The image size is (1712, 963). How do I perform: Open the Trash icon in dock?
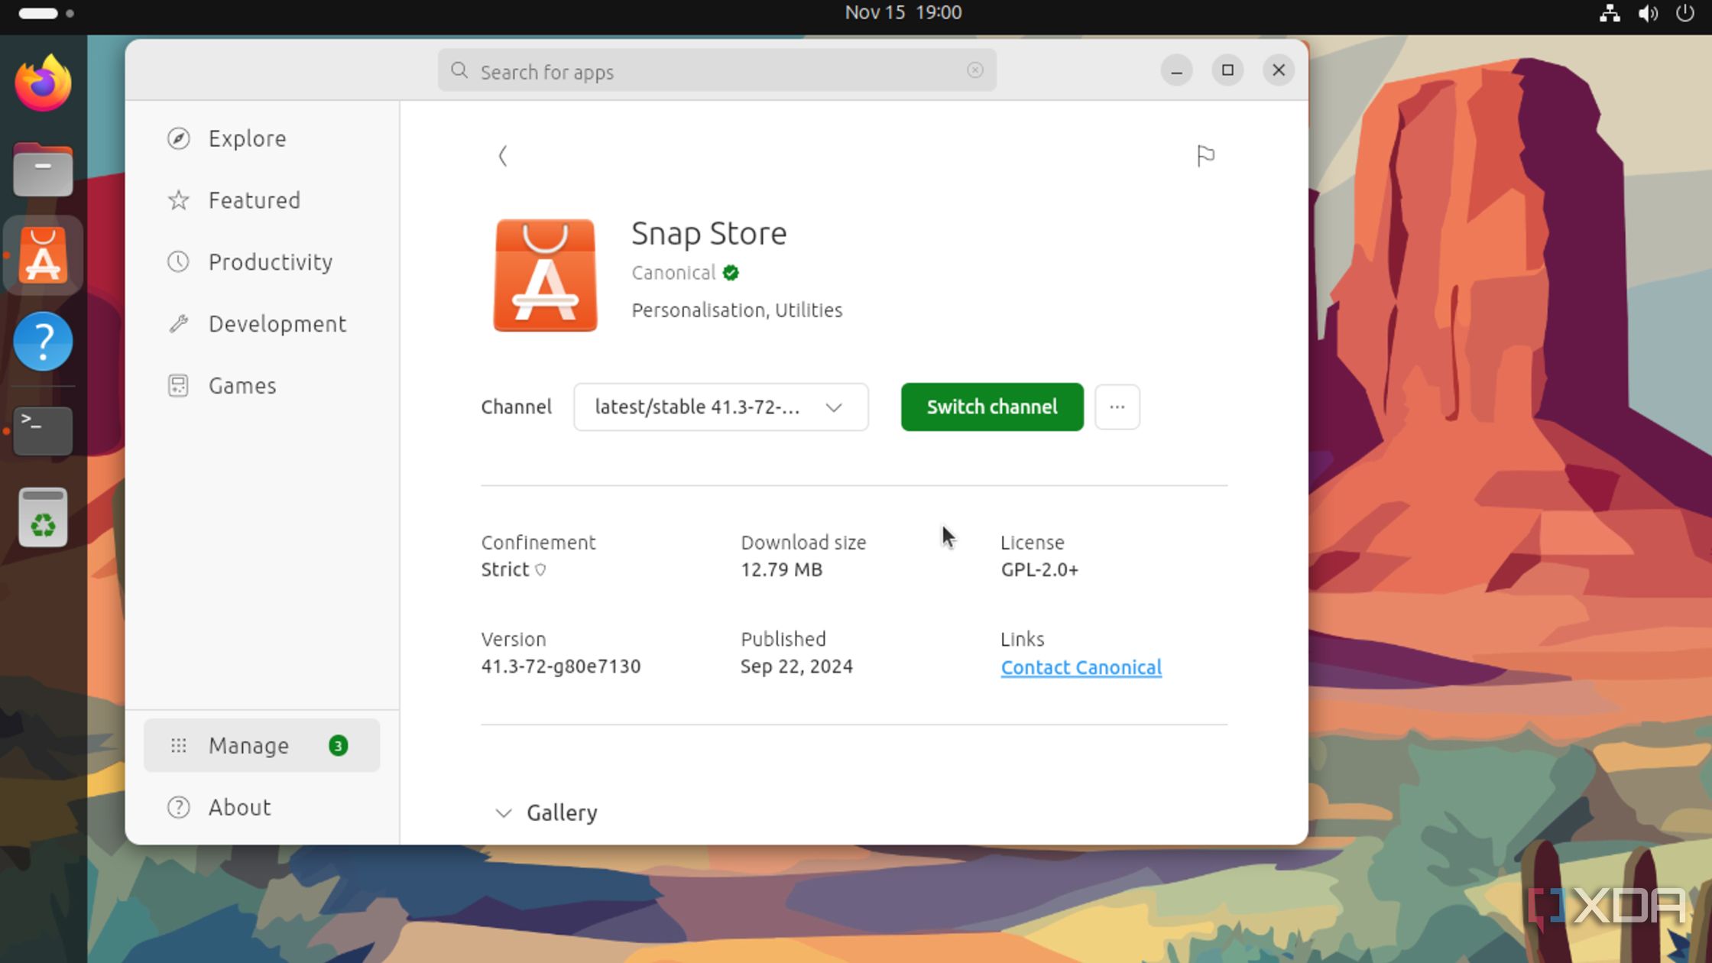pyautogui.click(x=43, y=517)
